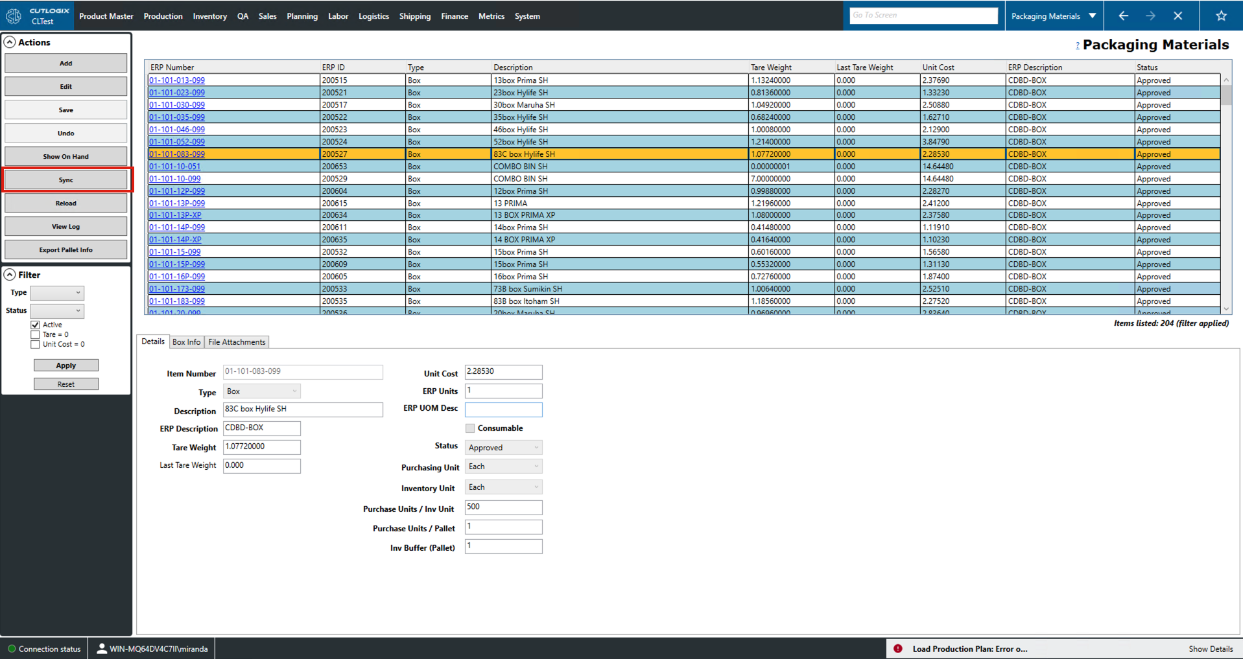Click the CutLogix logo icon
Image resolution: width=1243 pixels, height=659 pixels.
14,16
